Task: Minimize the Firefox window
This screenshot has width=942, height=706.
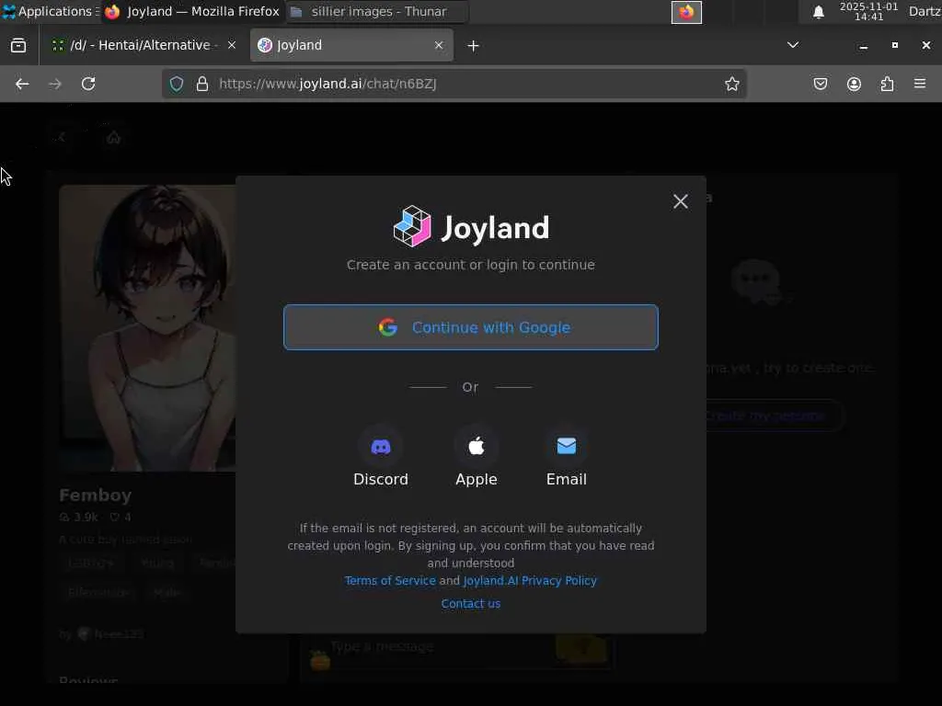Action: [863, 46]
